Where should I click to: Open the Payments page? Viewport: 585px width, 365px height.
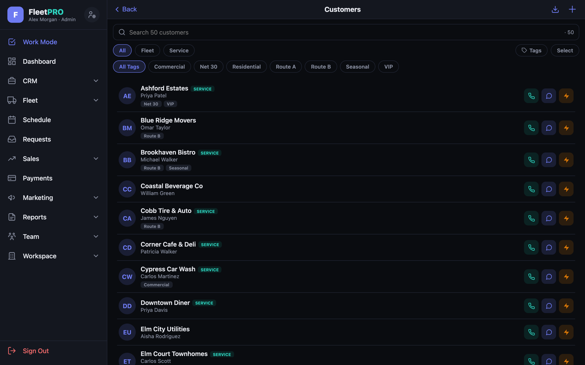tap(53, 178)
